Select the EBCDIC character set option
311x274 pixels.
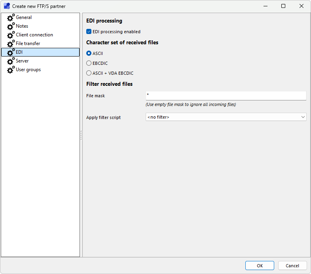click(x=89, y=63)
